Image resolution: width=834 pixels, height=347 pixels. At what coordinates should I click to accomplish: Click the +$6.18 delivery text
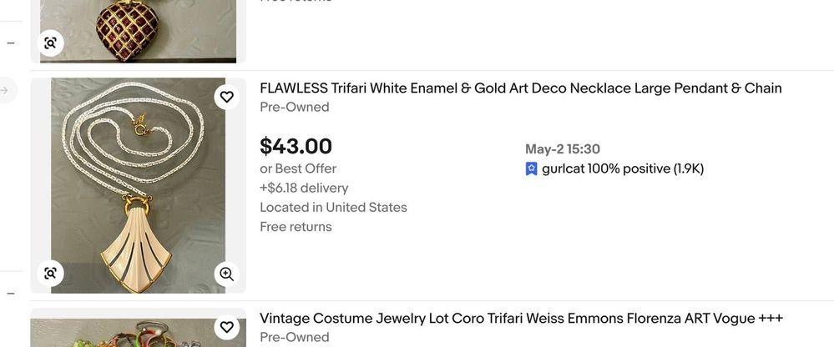pyautogui.click(x=304, y=189)
